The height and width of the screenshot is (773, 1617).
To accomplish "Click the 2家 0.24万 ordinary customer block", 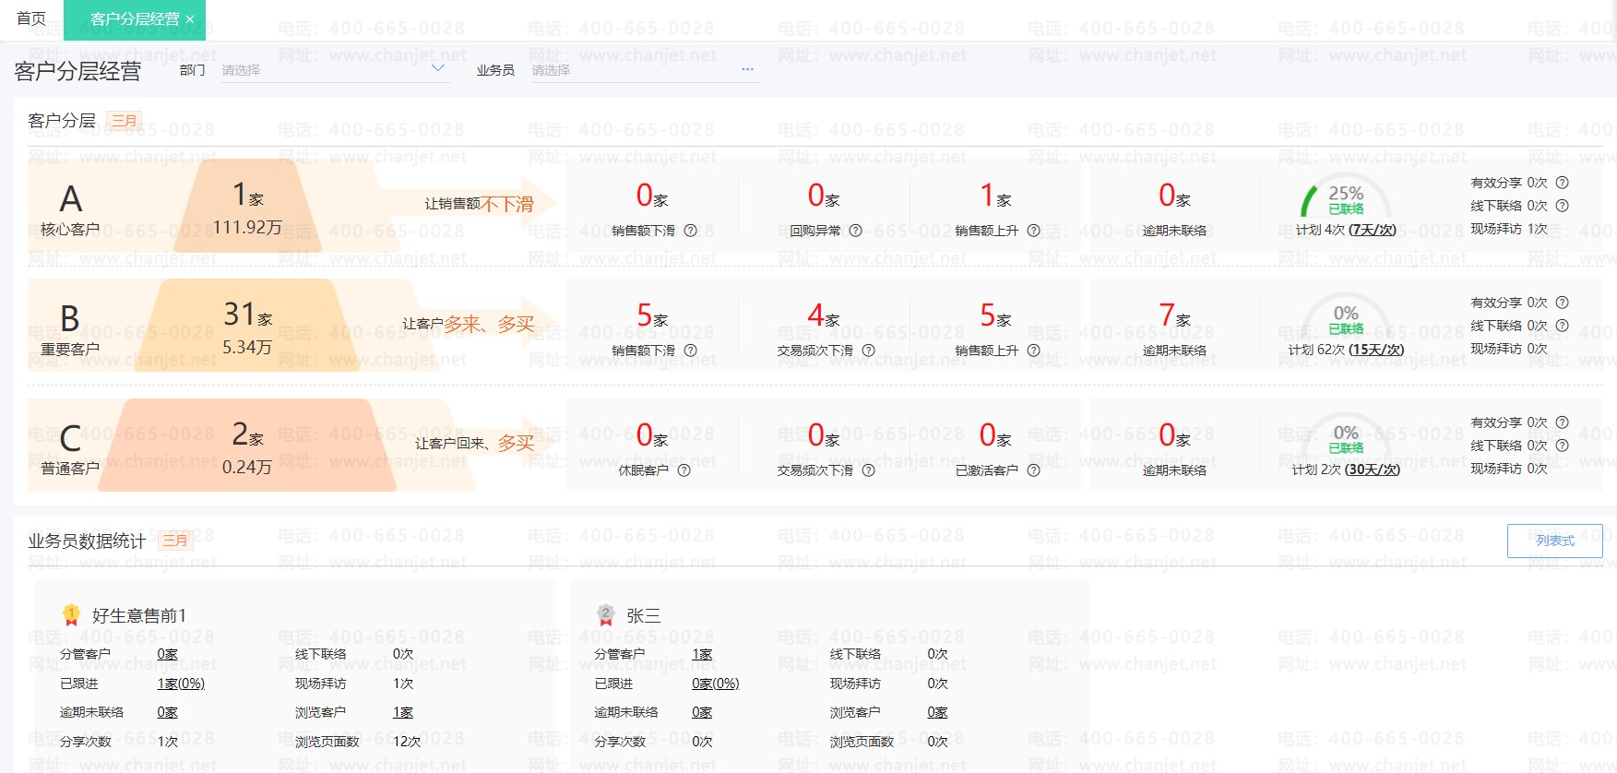I will click(247, 446).
